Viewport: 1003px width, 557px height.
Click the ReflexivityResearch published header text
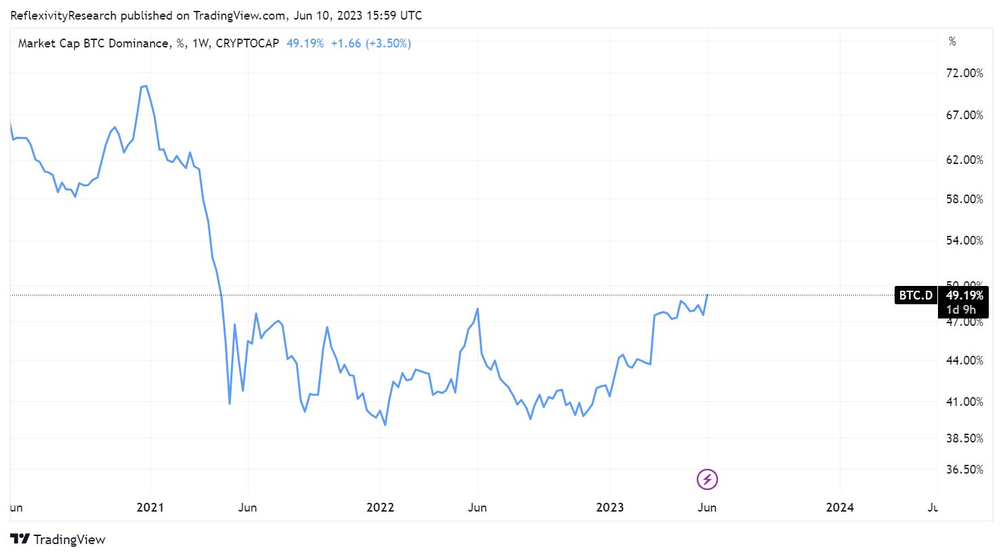tap(216, 16)
